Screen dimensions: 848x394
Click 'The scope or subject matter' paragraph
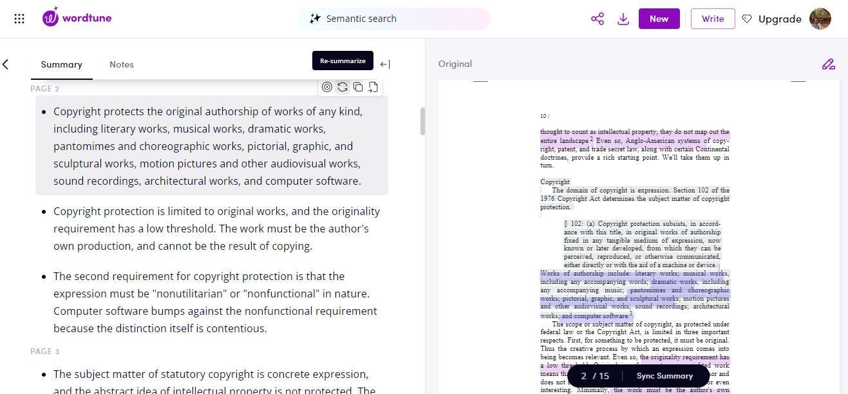[635, 357]
